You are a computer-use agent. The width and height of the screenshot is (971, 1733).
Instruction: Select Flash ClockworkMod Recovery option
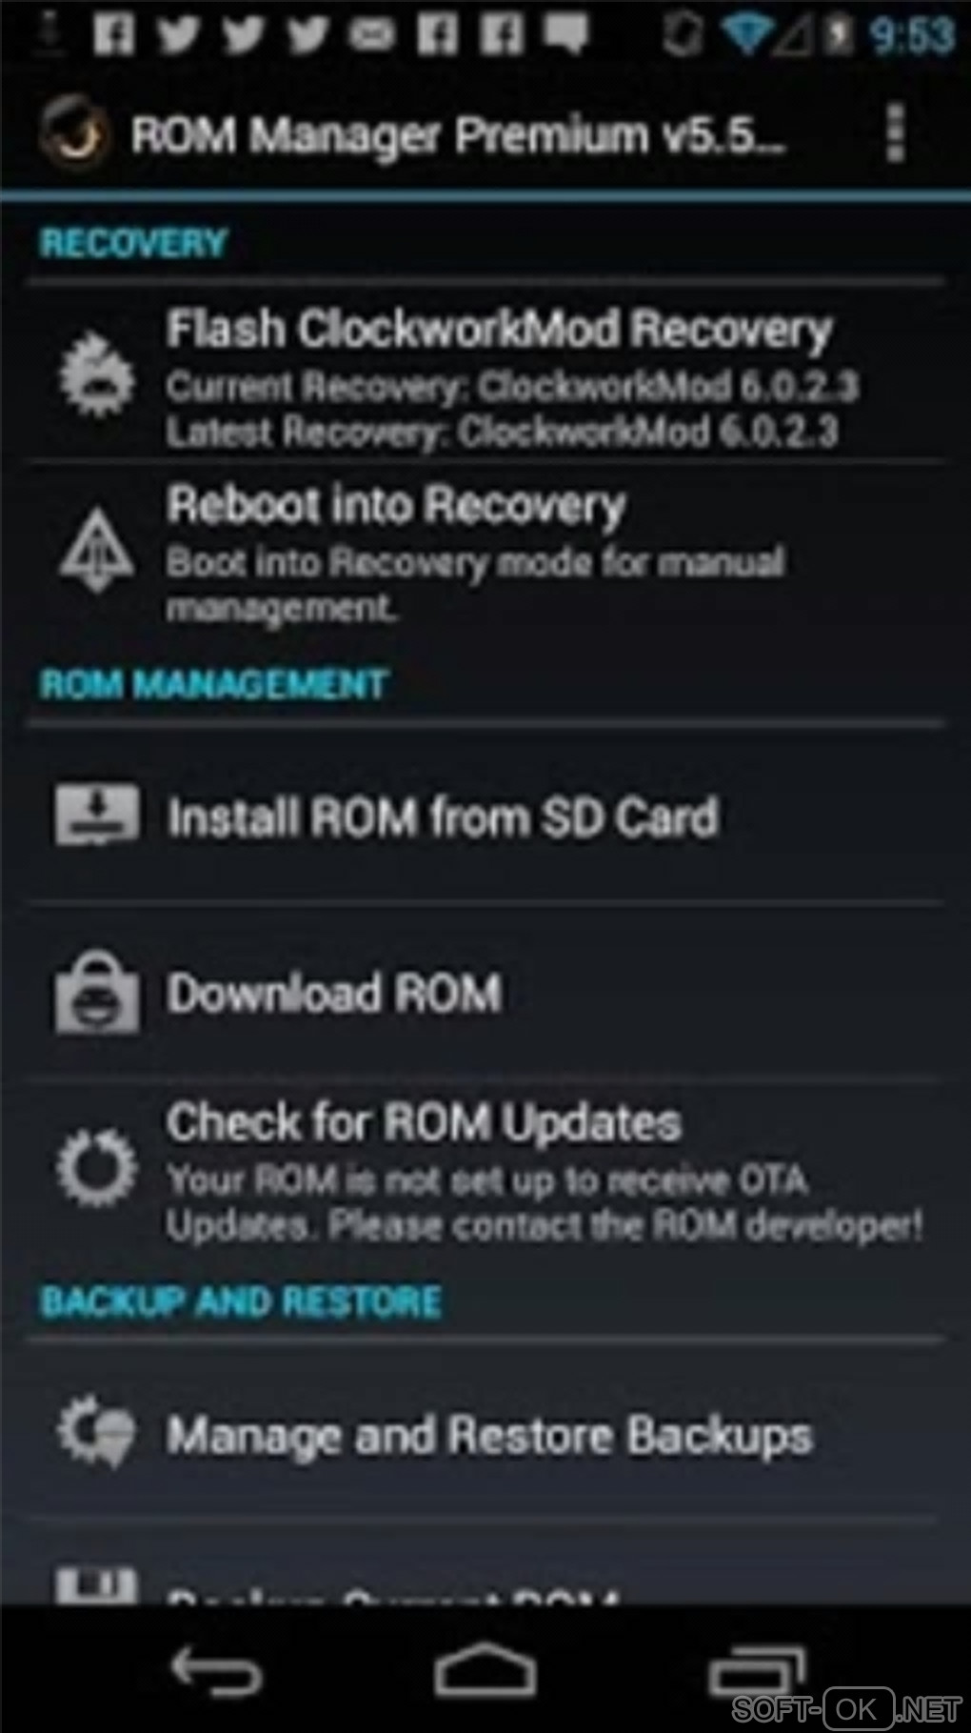tap(485, 374)
